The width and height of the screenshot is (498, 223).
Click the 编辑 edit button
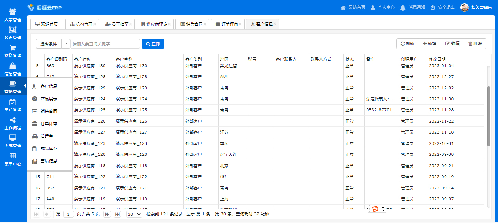coord(452,43)
